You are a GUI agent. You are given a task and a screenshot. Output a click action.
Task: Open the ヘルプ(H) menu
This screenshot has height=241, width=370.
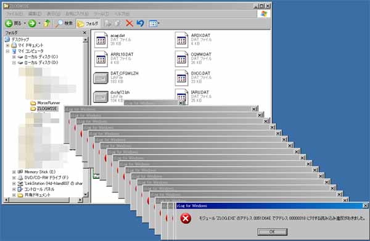[121, 14]
